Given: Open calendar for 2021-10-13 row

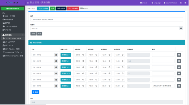Looking at the screenshot, I should pos(56,61).
